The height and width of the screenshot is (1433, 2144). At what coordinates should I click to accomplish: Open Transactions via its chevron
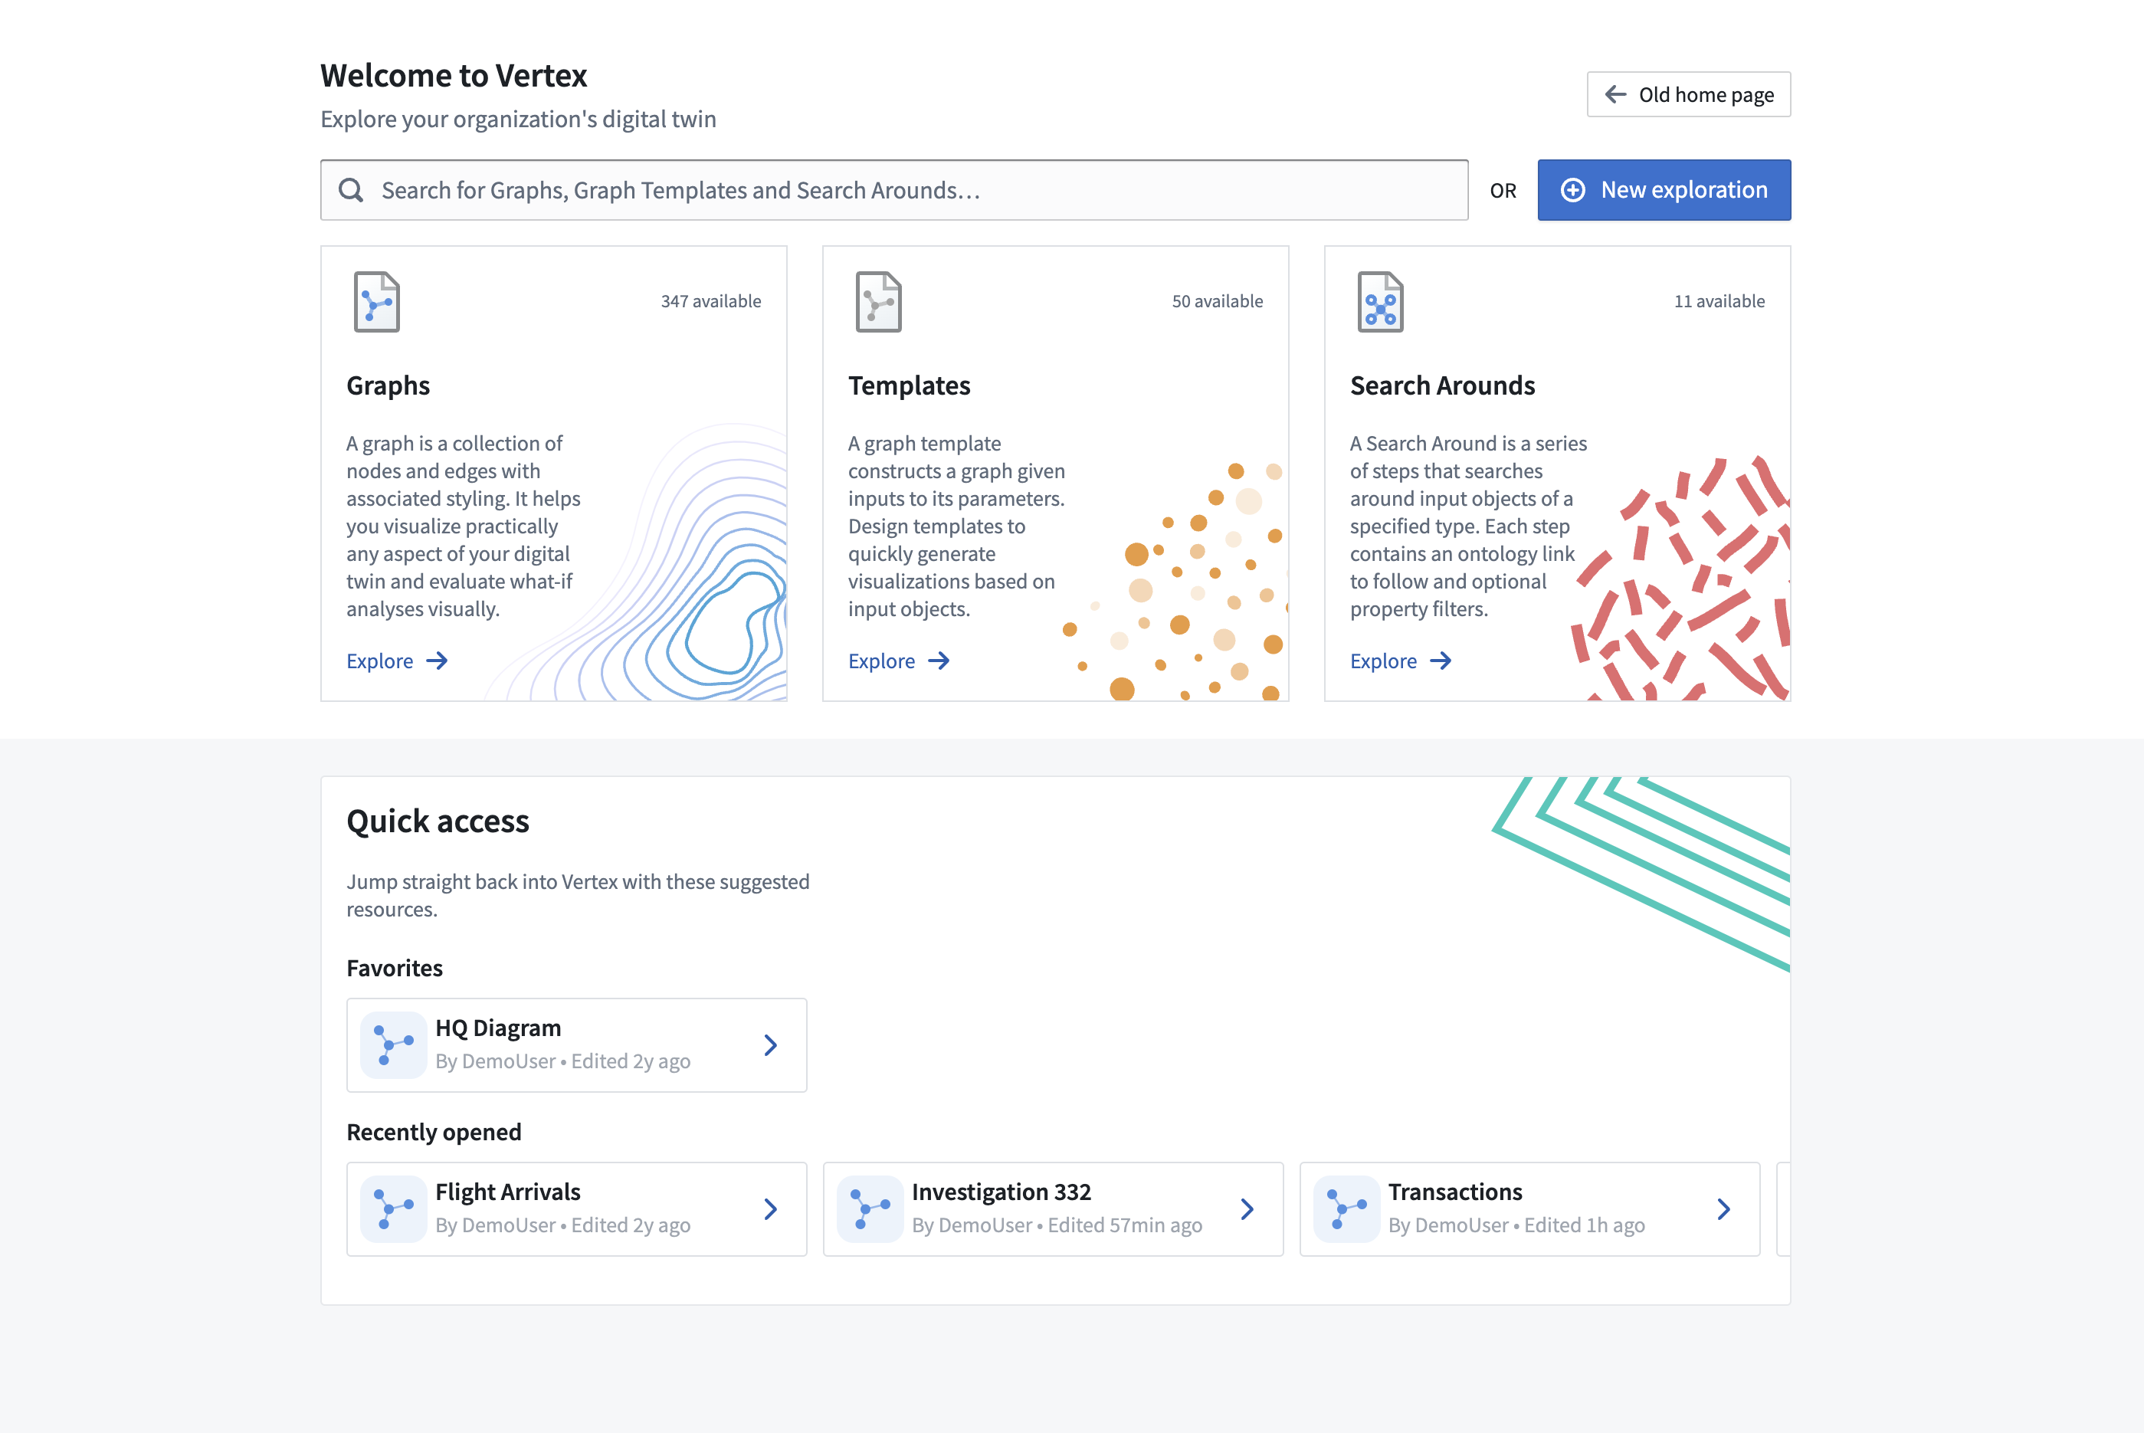tap(1723, 1209)
